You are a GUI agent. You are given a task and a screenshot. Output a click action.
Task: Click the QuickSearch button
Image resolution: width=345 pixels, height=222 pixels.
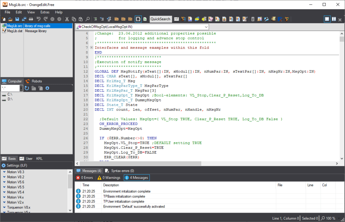160,19
